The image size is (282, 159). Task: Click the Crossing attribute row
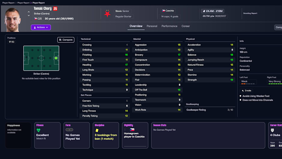[x=105, y=45]
